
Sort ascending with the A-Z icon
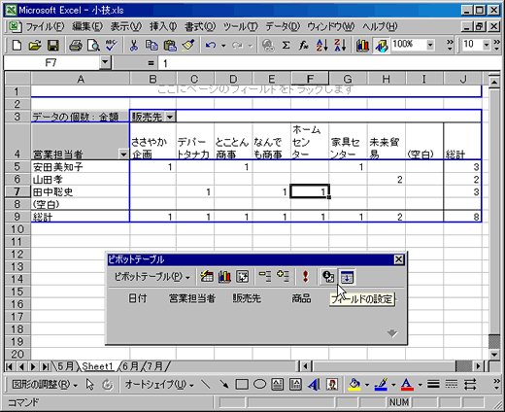pos(321,46)
